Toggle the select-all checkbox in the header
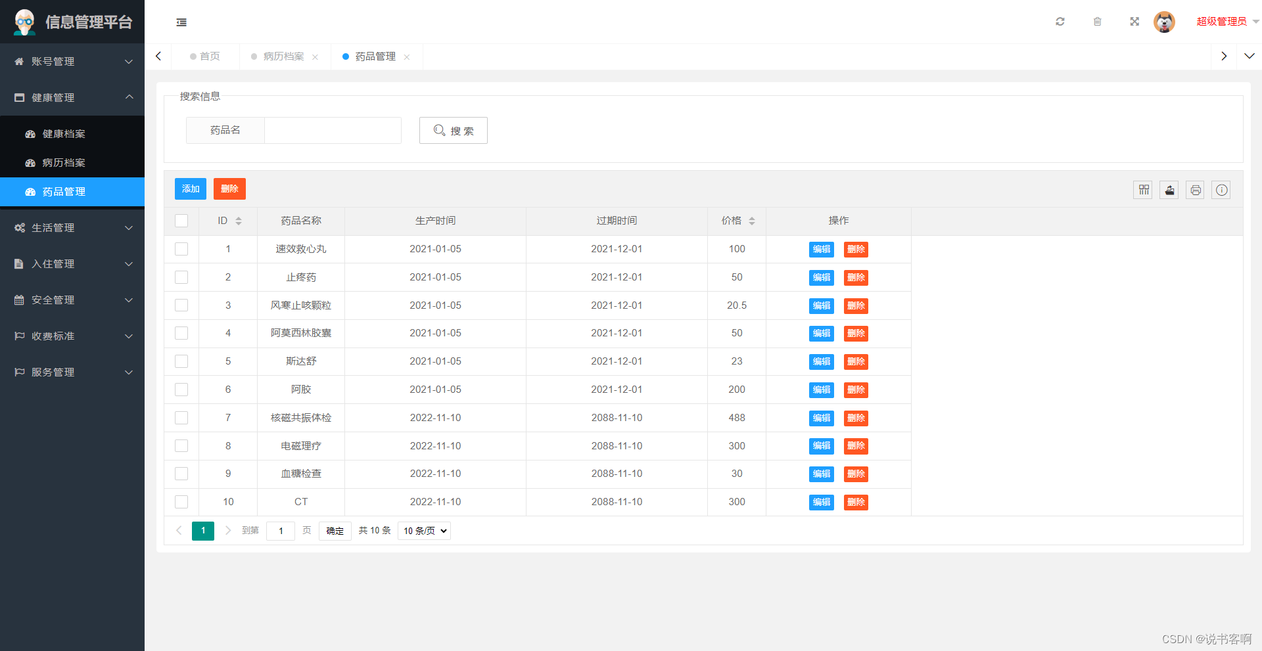1262x651 pixels. pyautogui.click(x=181, y=221)
